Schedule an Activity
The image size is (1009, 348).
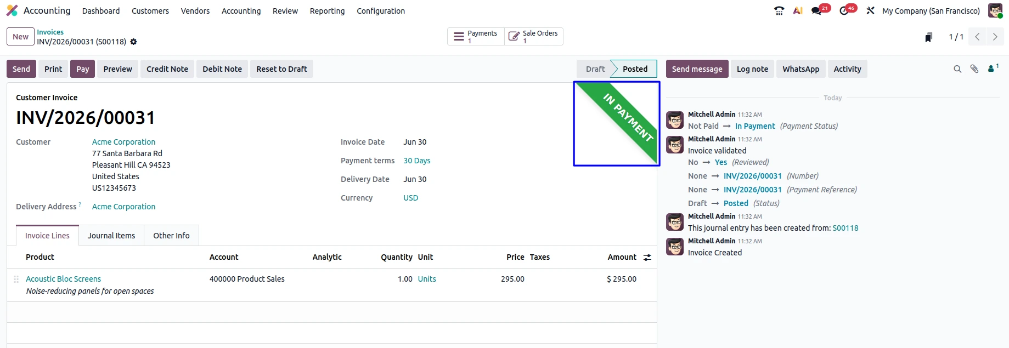[x=847, y=69]
